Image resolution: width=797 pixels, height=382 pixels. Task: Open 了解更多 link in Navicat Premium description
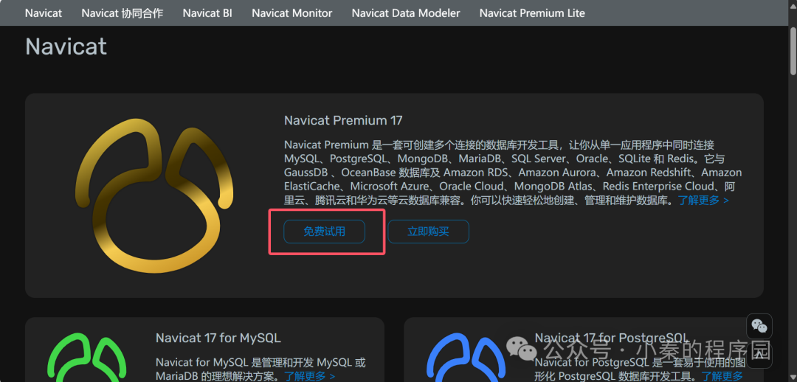(x=703, y=200)
